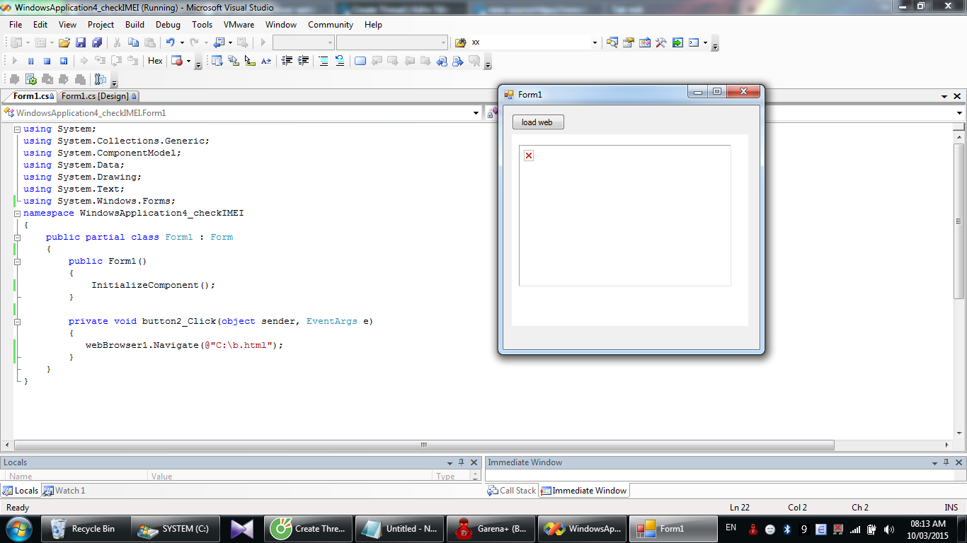
Task: Click the green gear Build toolbar icon
Action: pos(30,79)
